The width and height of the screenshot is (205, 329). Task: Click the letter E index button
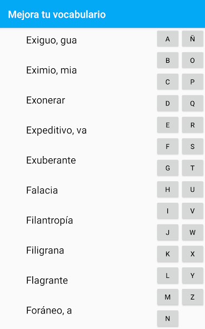tap(168, 125)
